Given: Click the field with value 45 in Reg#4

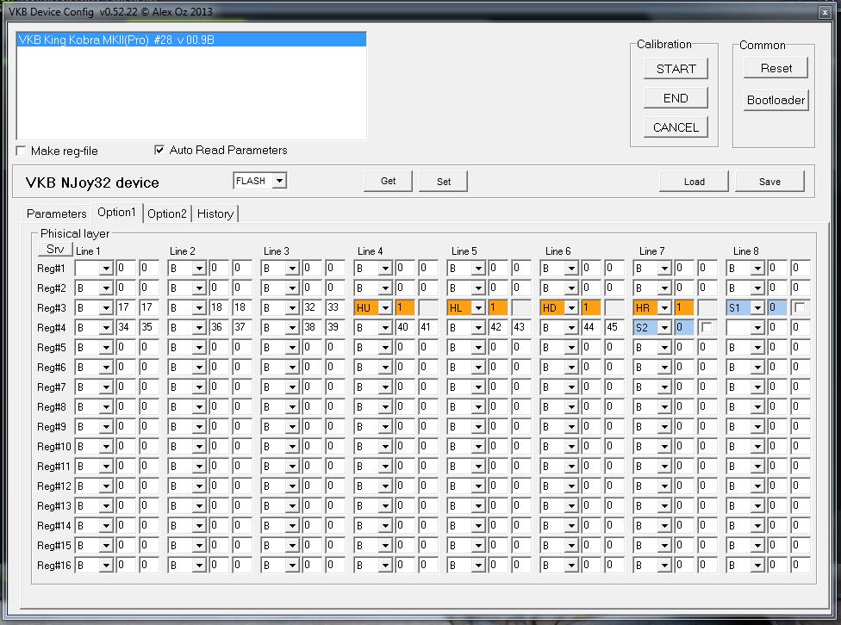Looking at the screenshot, I should 614,327.
